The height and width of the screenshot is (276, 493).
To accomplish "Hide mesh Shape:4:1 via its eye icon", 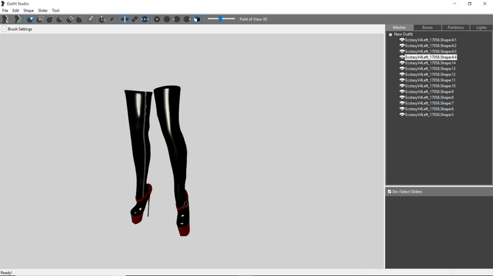I will [x=402, y=40].
